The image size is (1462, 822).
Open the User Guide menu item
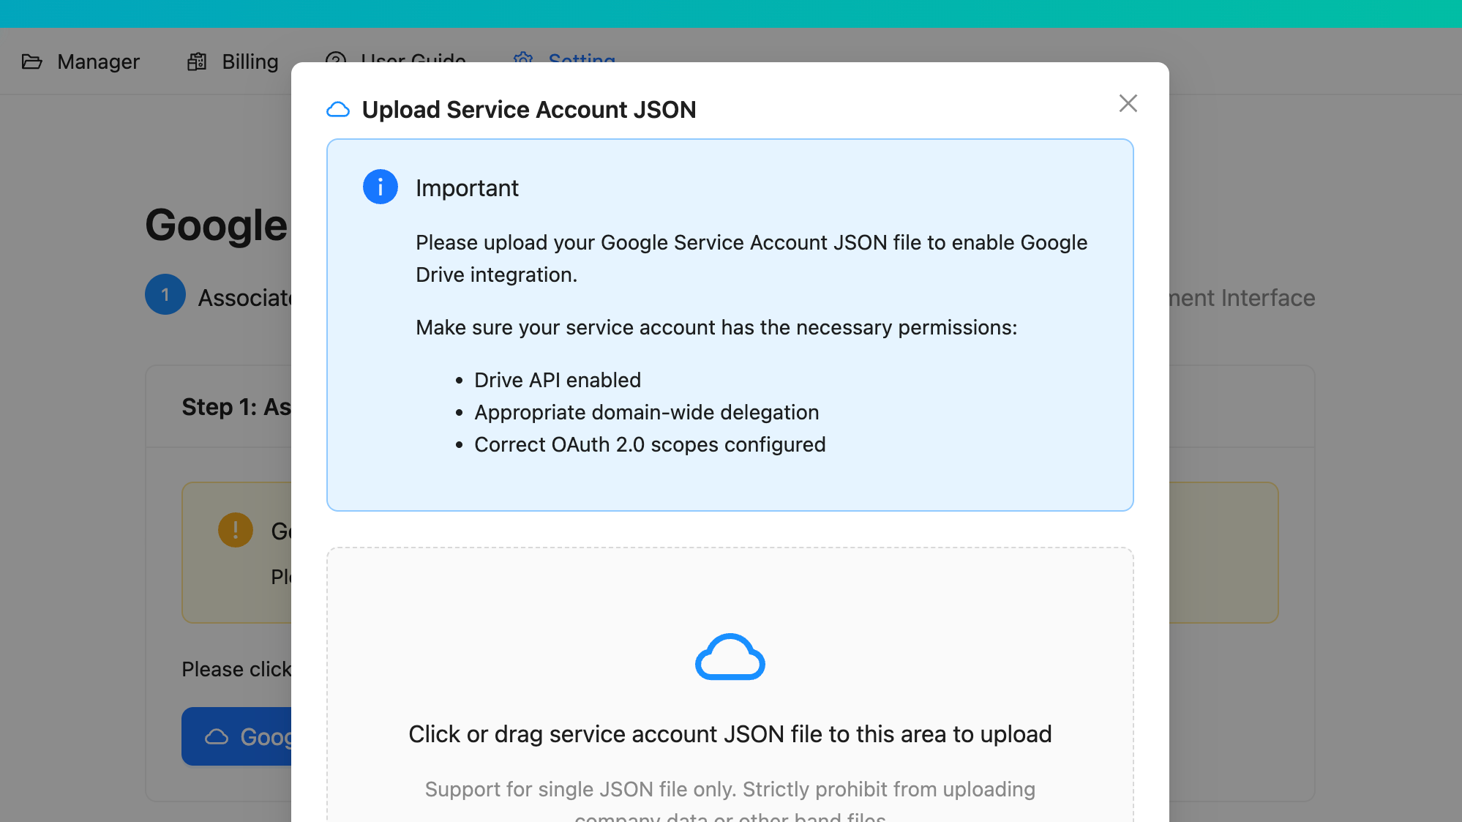413,57
